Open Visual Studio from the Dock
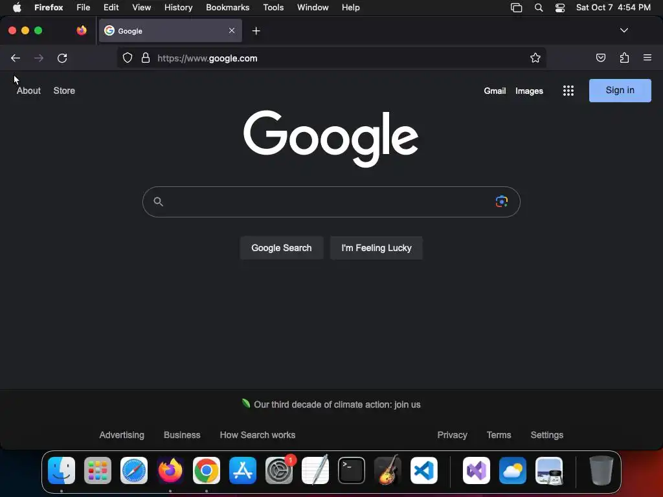This screenshot has width=663, height=497. [477, 470]
